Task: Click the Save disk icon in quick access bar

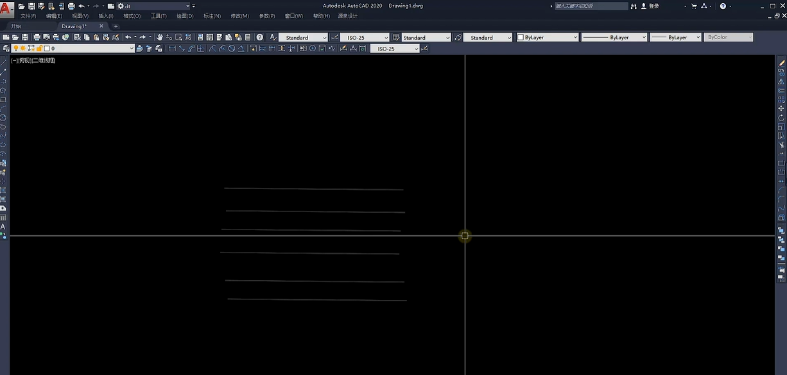Action: click(x=31, y=6)
